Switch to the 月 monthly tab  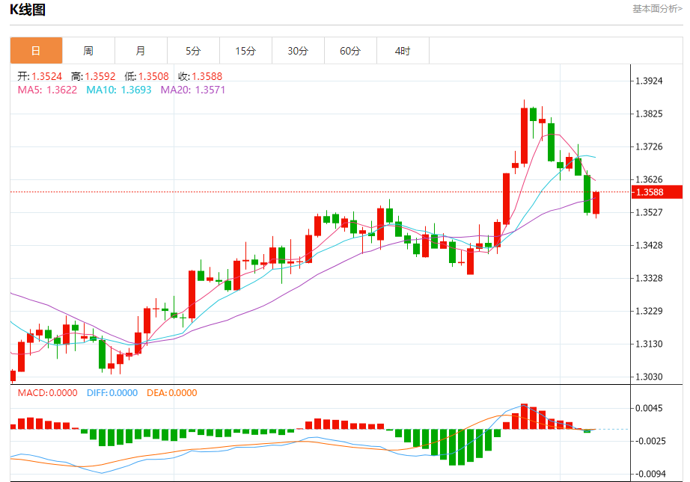click(x=141, y=51)
